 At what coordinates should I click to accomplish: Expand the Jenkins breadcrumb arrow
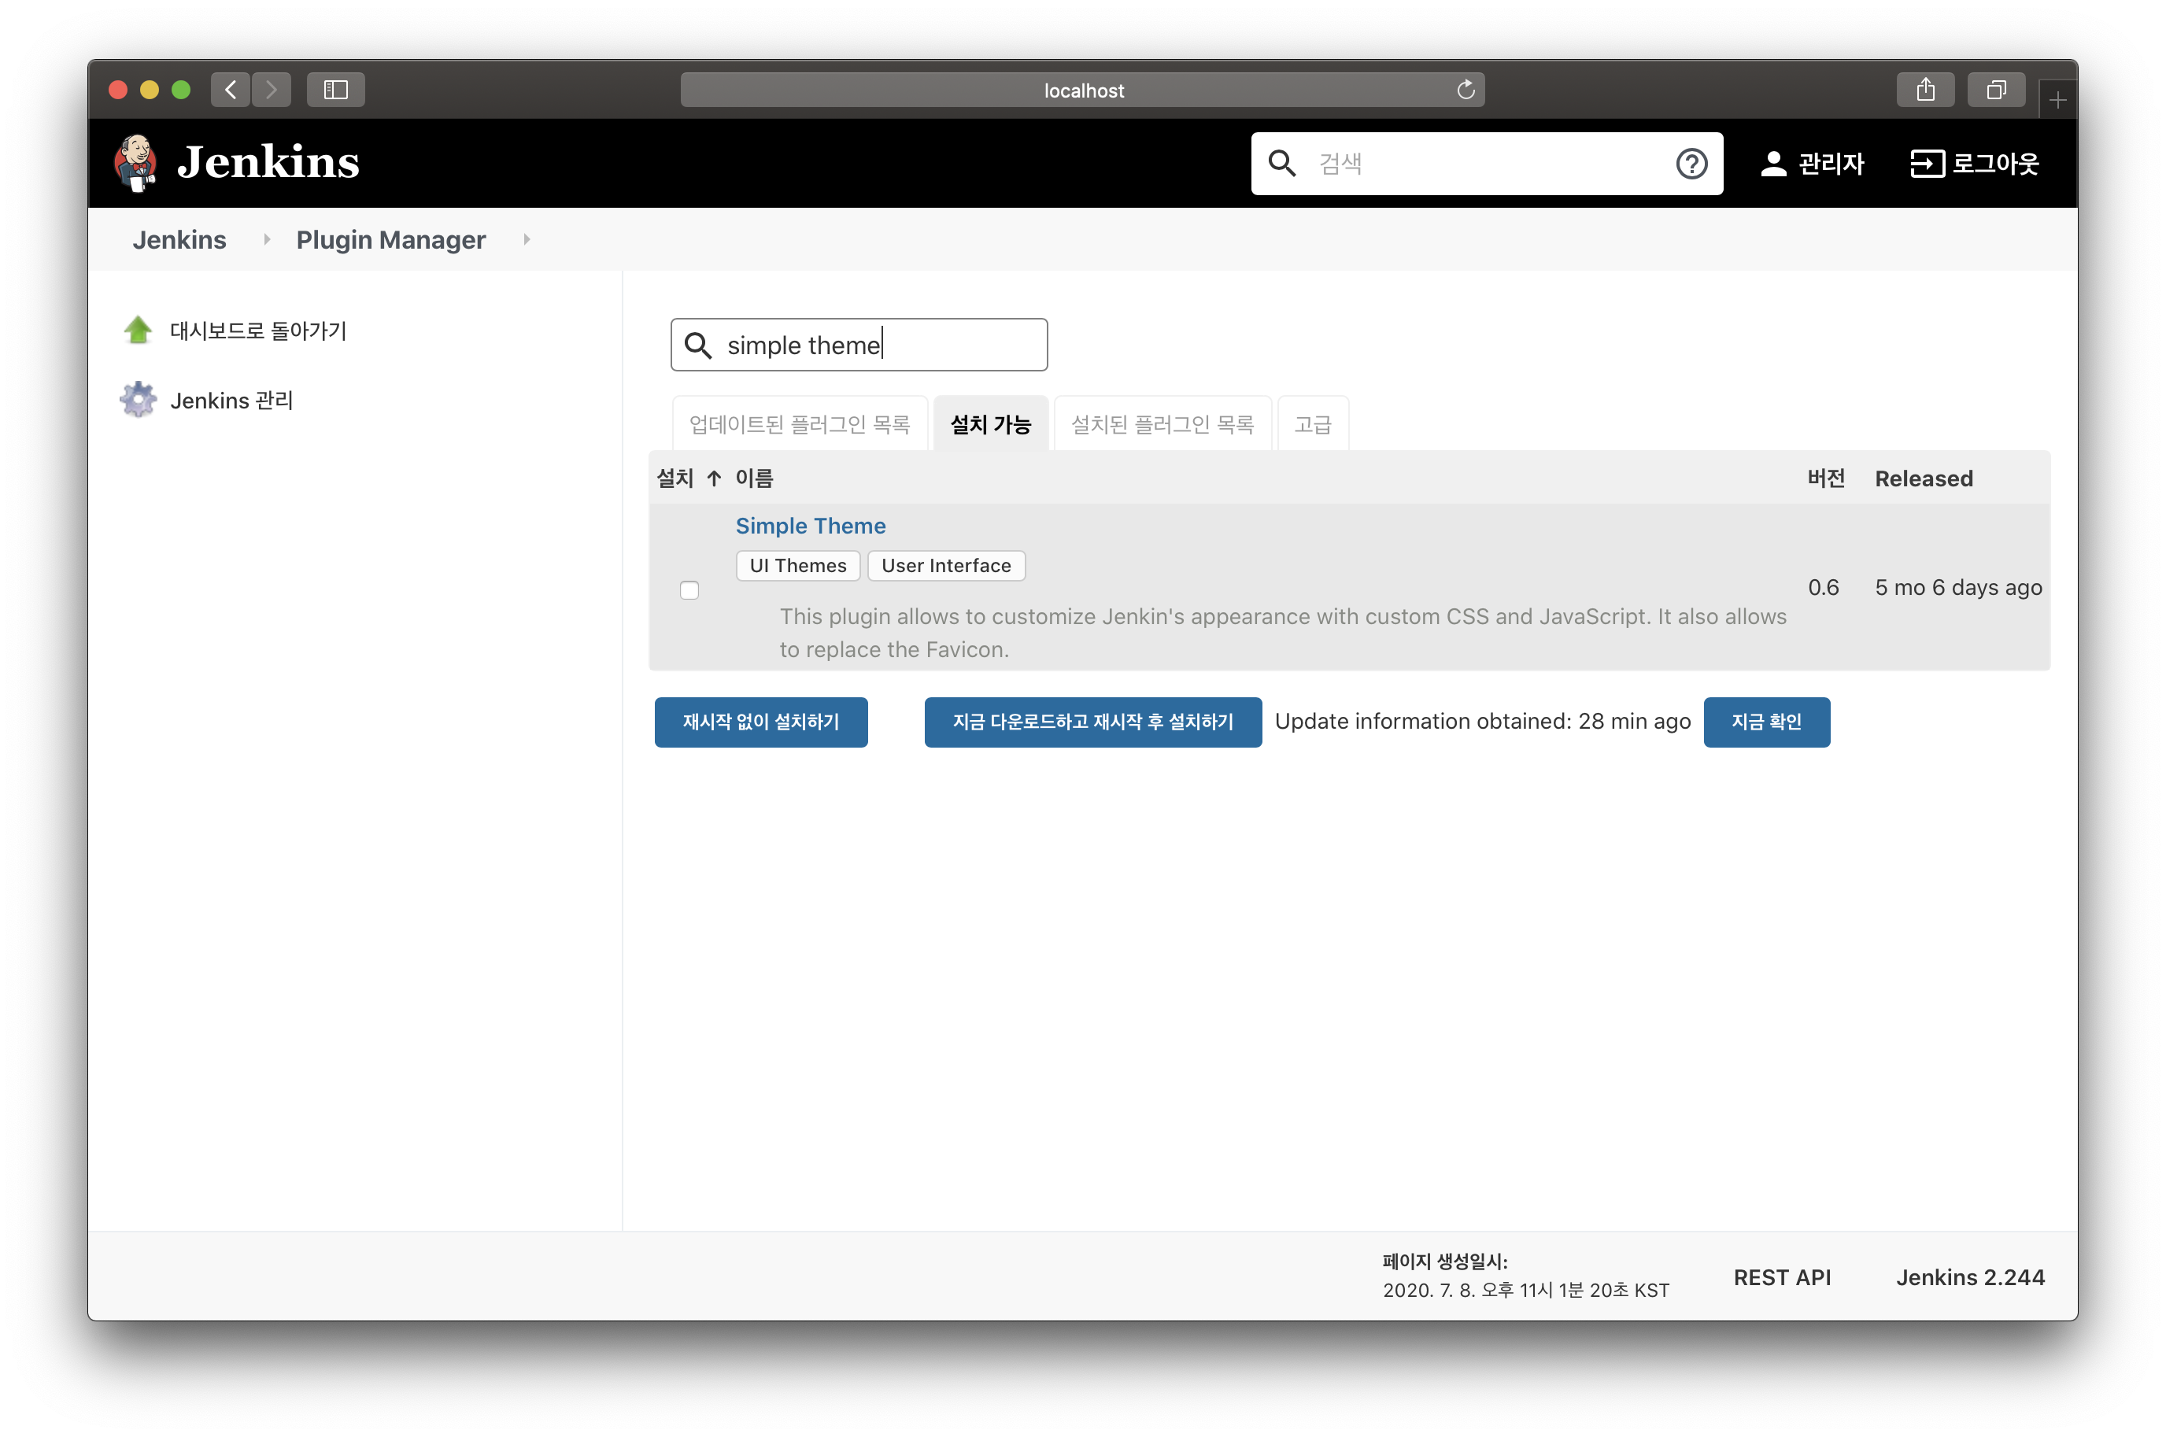click(267, 239)
